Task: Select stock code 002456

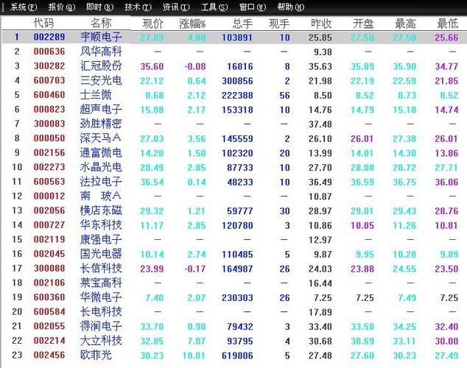Action: click(x=49, y=355)
